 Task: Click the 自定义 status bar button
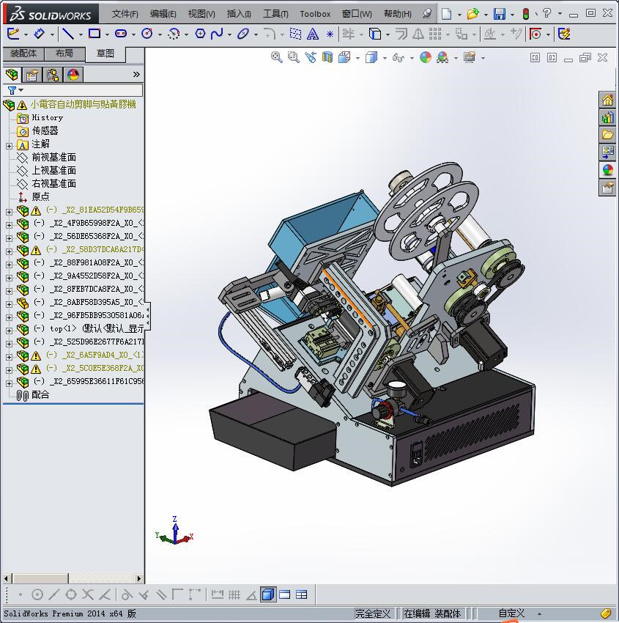(512, 613)
